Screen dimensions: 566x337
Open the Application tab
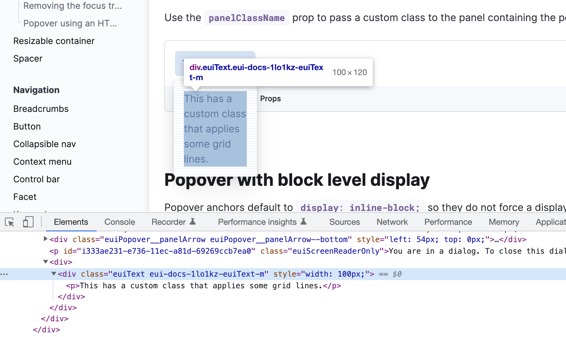pyautogui.click(x=551, y=222)
